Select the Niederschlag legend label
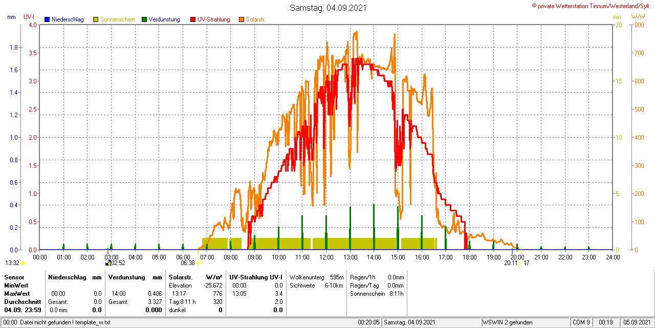This screenshot has height=328, width=655. point(68,19)
